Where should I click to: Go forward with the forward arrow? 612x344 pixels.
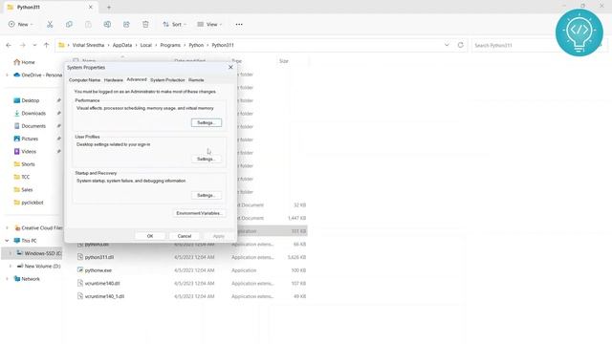[x=23, y=45]
